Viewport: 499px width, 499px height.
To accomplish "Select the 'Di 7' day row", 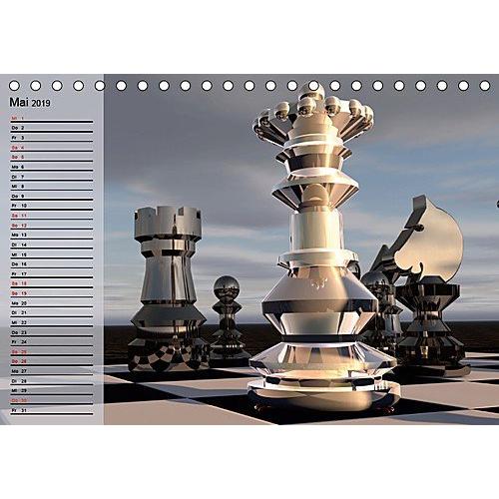I will click(52, 177).
